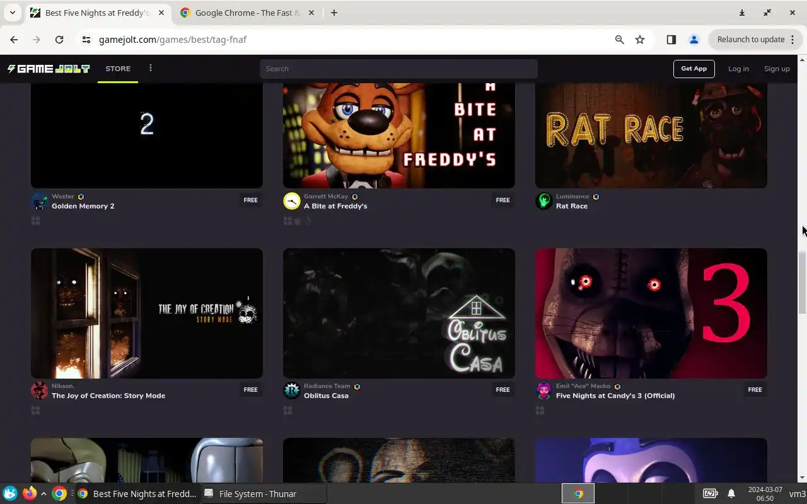
Task: Click the Wester developer name
Action: (x=63, y=197)
